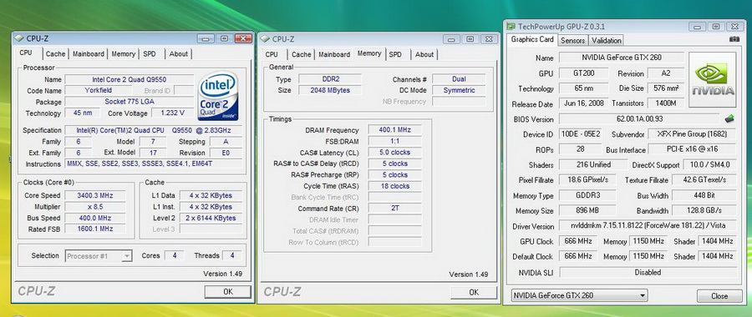This screenshot has height=317, width=752.
Task: Click the Shaders 216 Unified value
Action: point(593,164)
